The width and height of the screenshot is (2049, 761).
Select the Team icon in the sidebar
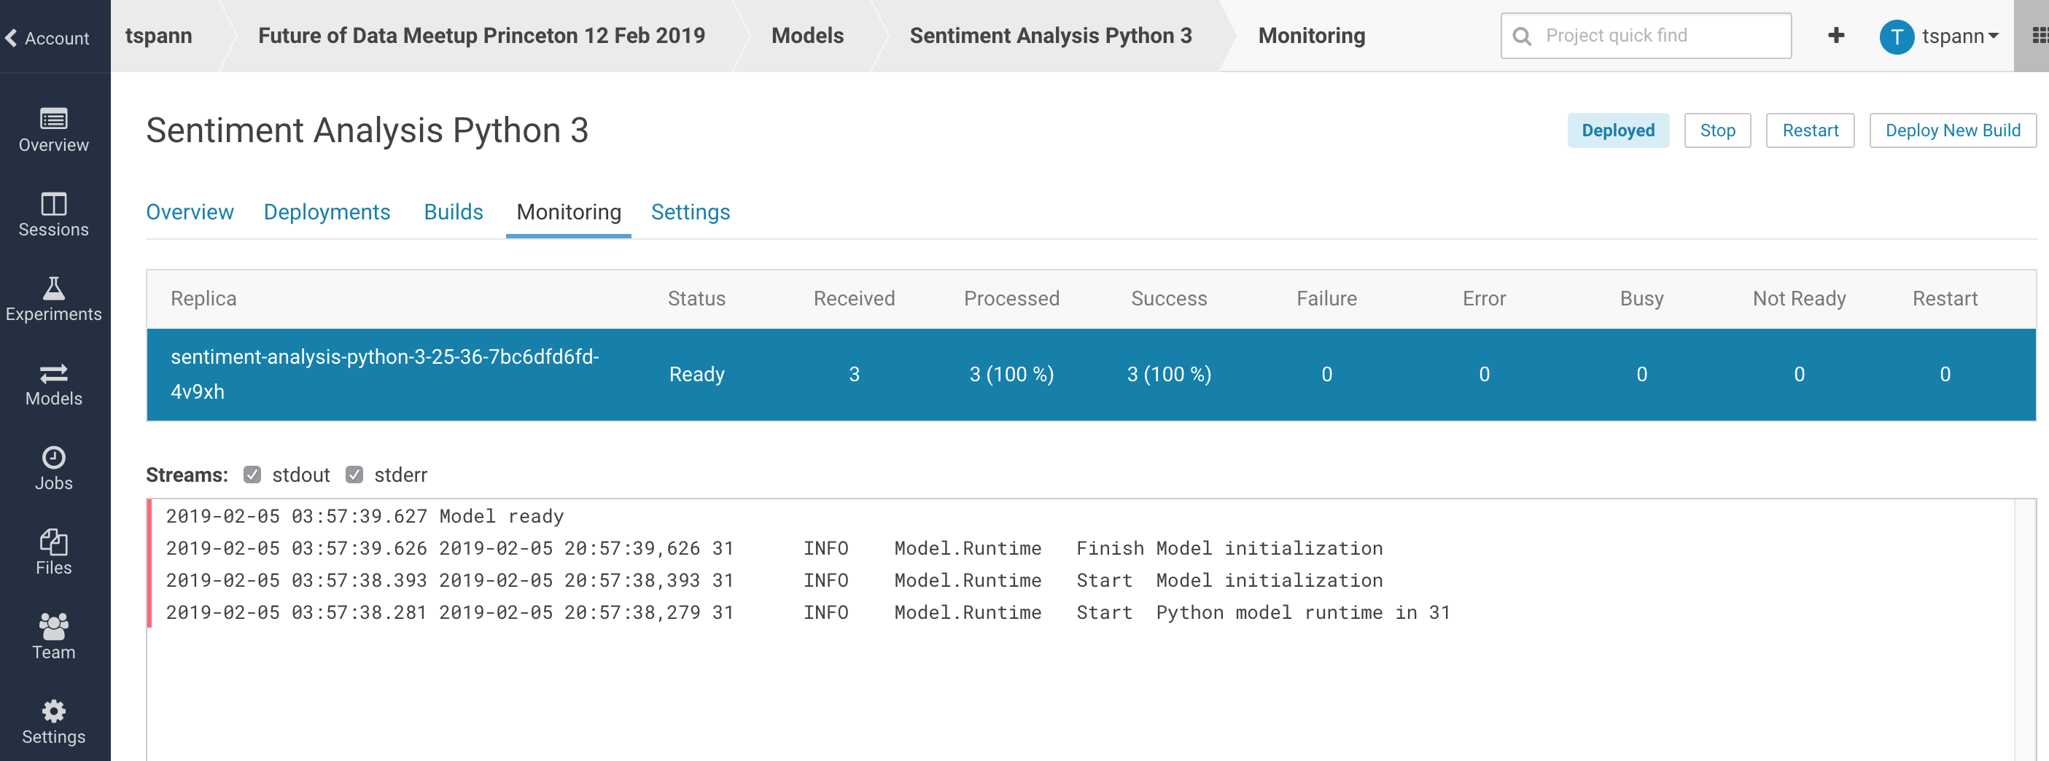[53, 636]
